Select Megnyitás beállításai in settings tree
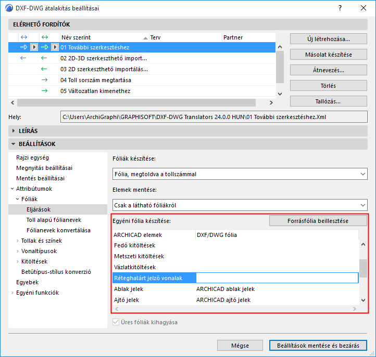The height and width of the screenshot is (357, 376). pyautogui.click(x=44, y=168)
